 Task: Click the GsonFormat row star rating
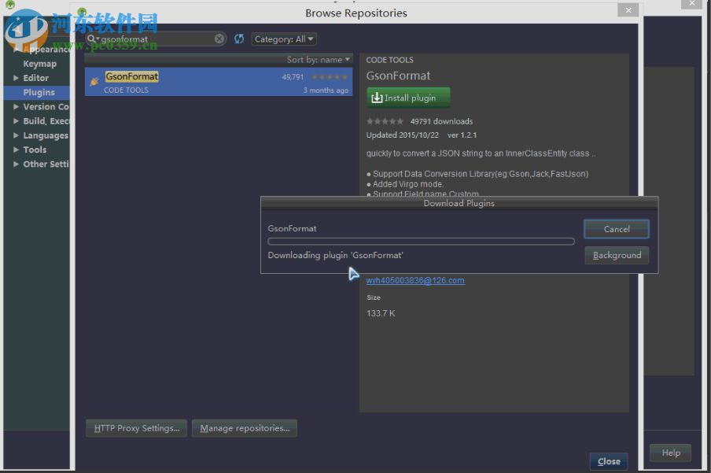(x=330, y=77)
